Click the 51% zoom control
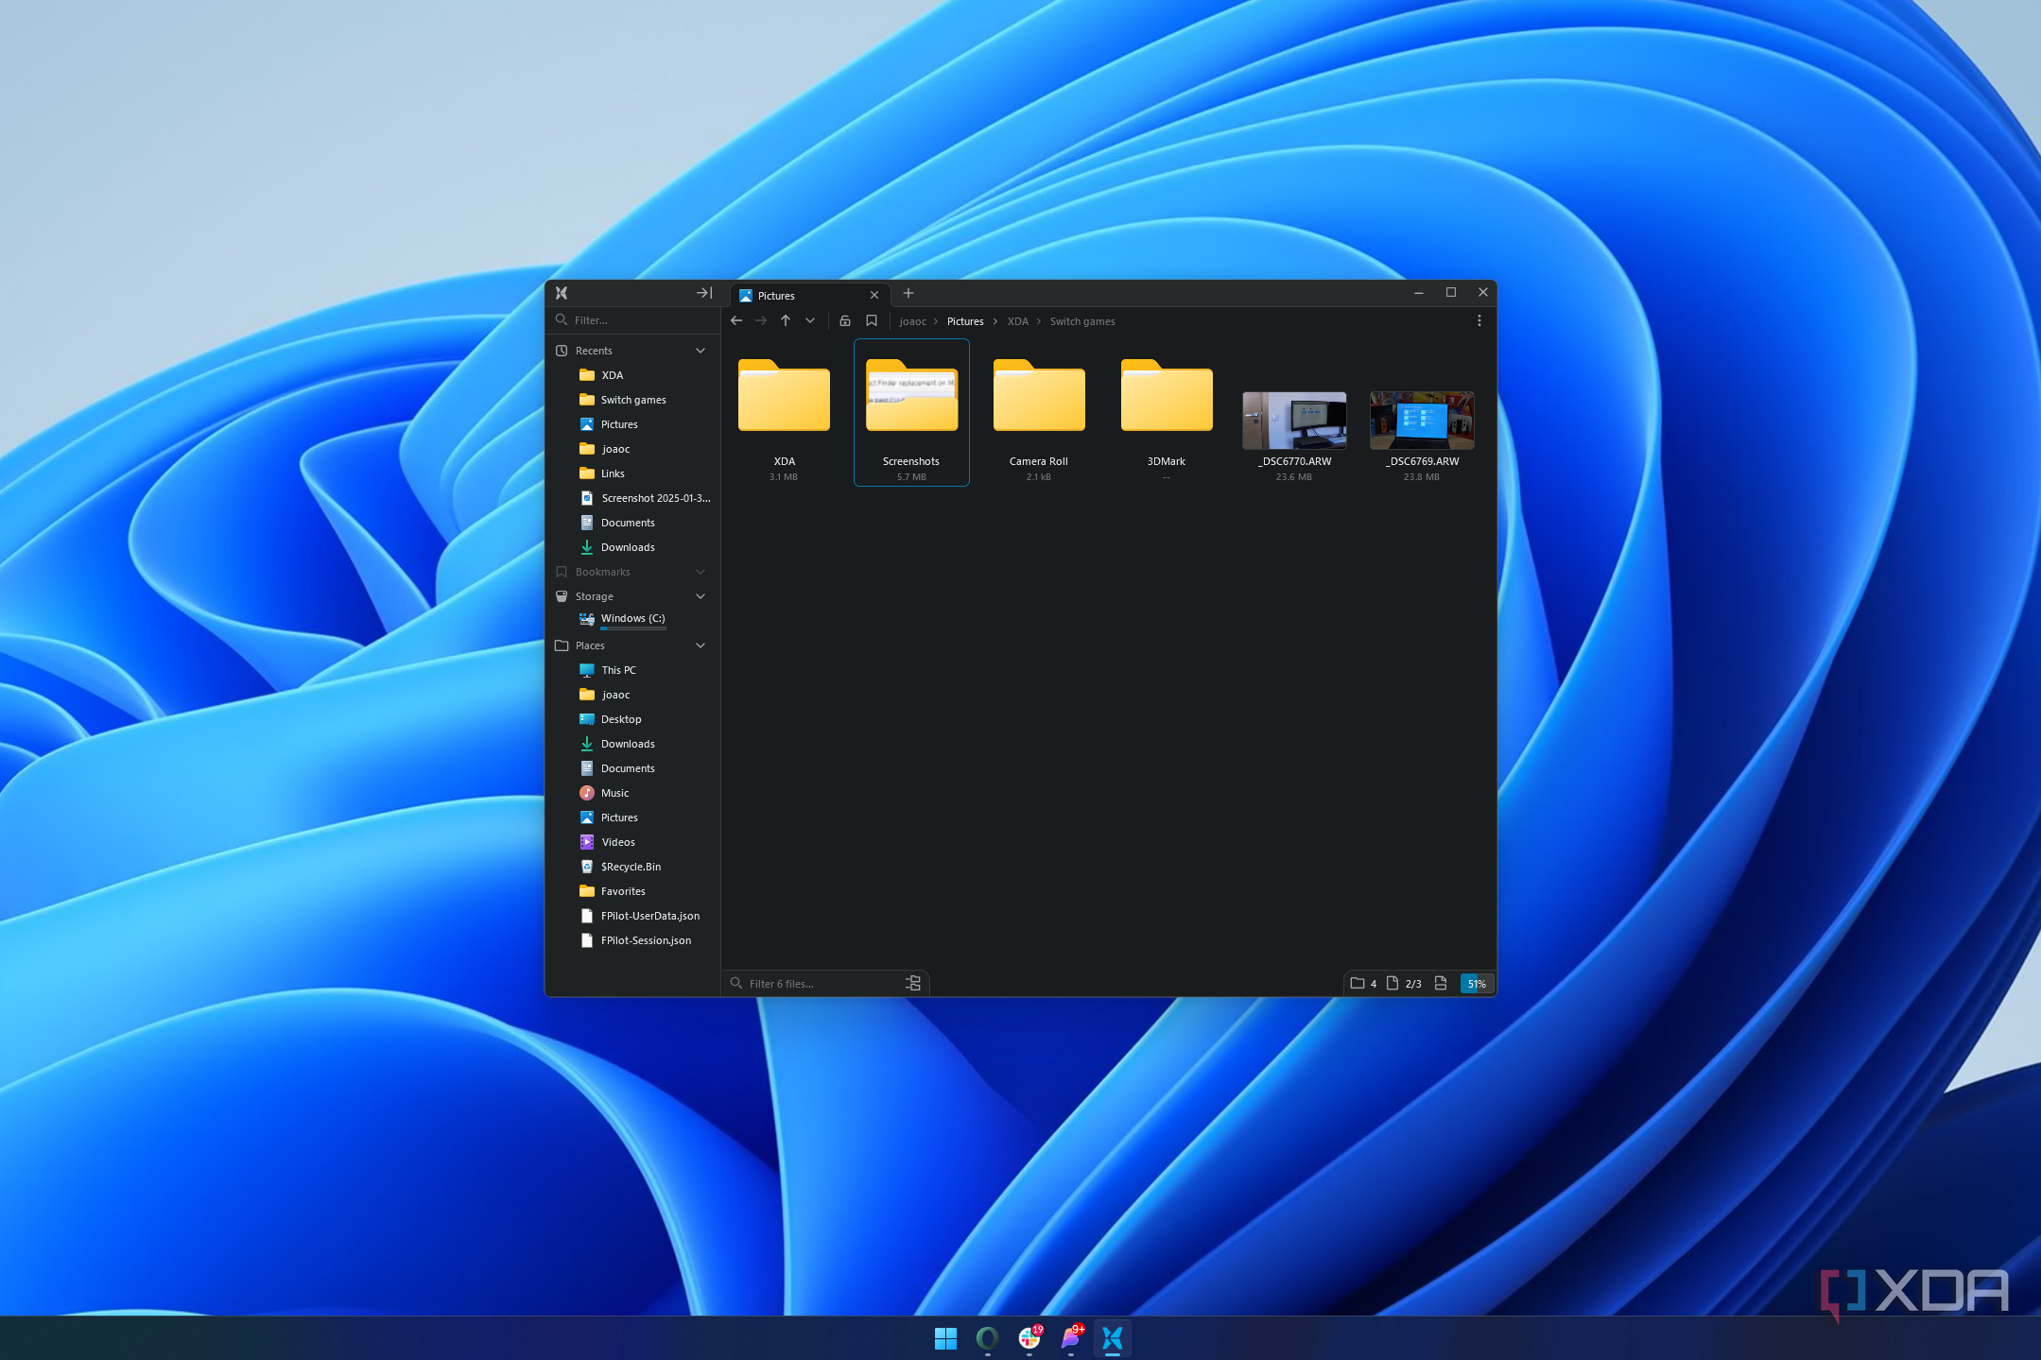Viewport: 2041px width, 1360px height. [1475, 983]
